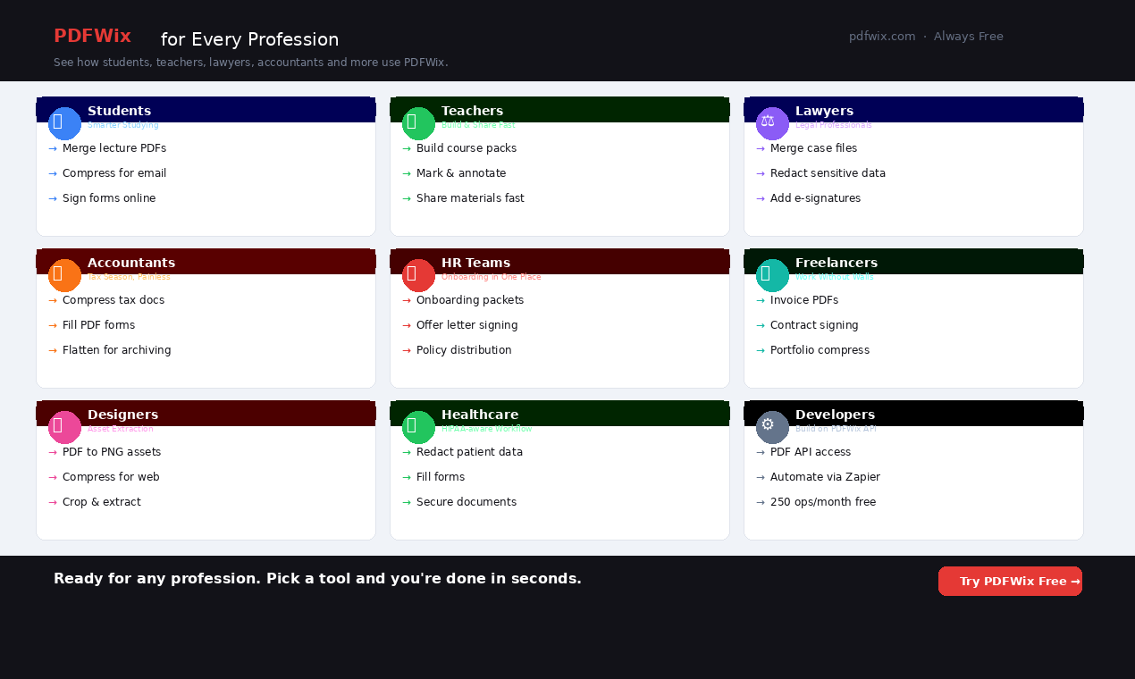Click the gray Developers gear icon
Viewport: 1135px width, 679px height.
point(772,427)
